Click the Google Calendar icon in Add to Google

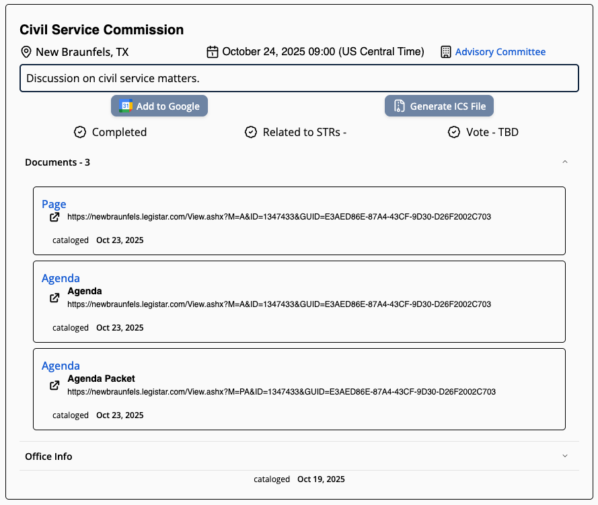[x=126, y=106]
